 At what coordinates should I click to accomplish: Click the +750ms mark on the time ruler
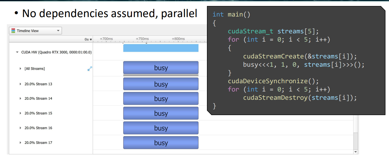pos(142,39)
